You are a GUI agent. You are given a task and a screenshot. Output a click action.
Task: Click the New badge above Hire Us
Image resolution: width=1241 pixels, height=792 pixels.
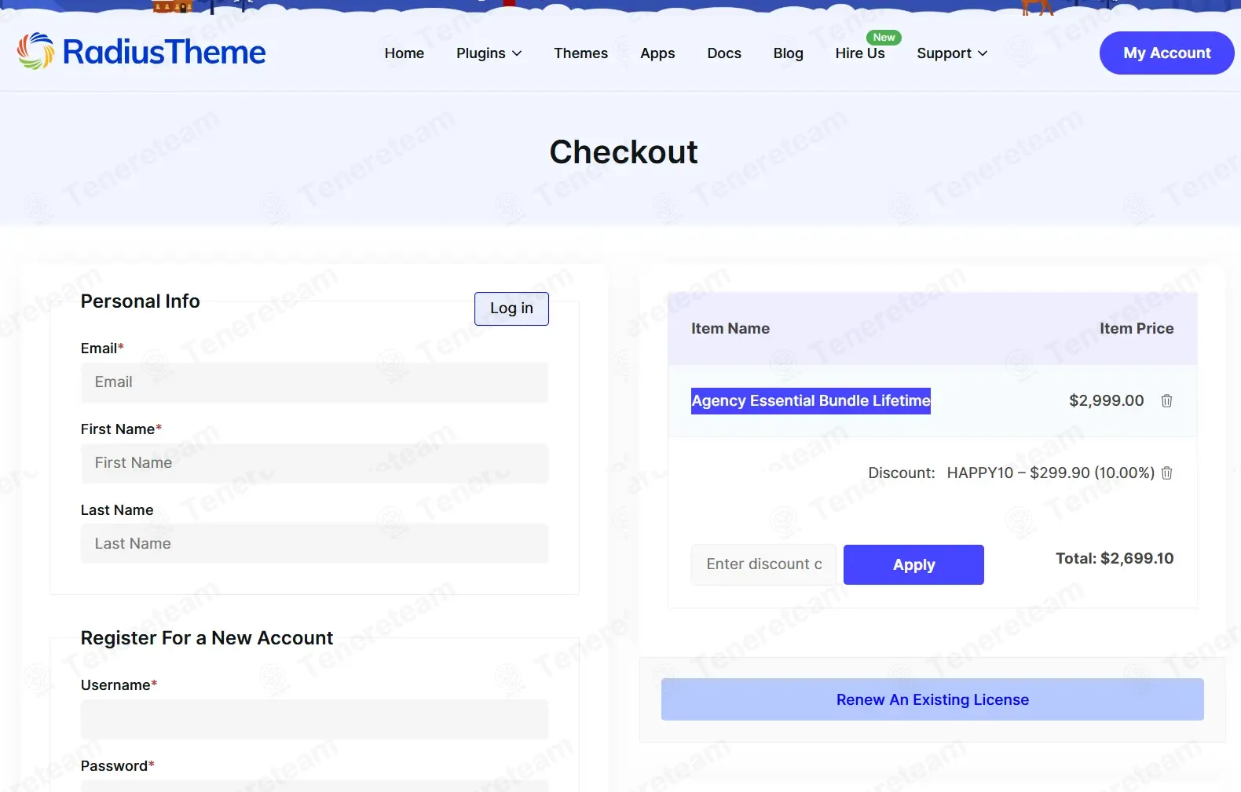(884, 38)
